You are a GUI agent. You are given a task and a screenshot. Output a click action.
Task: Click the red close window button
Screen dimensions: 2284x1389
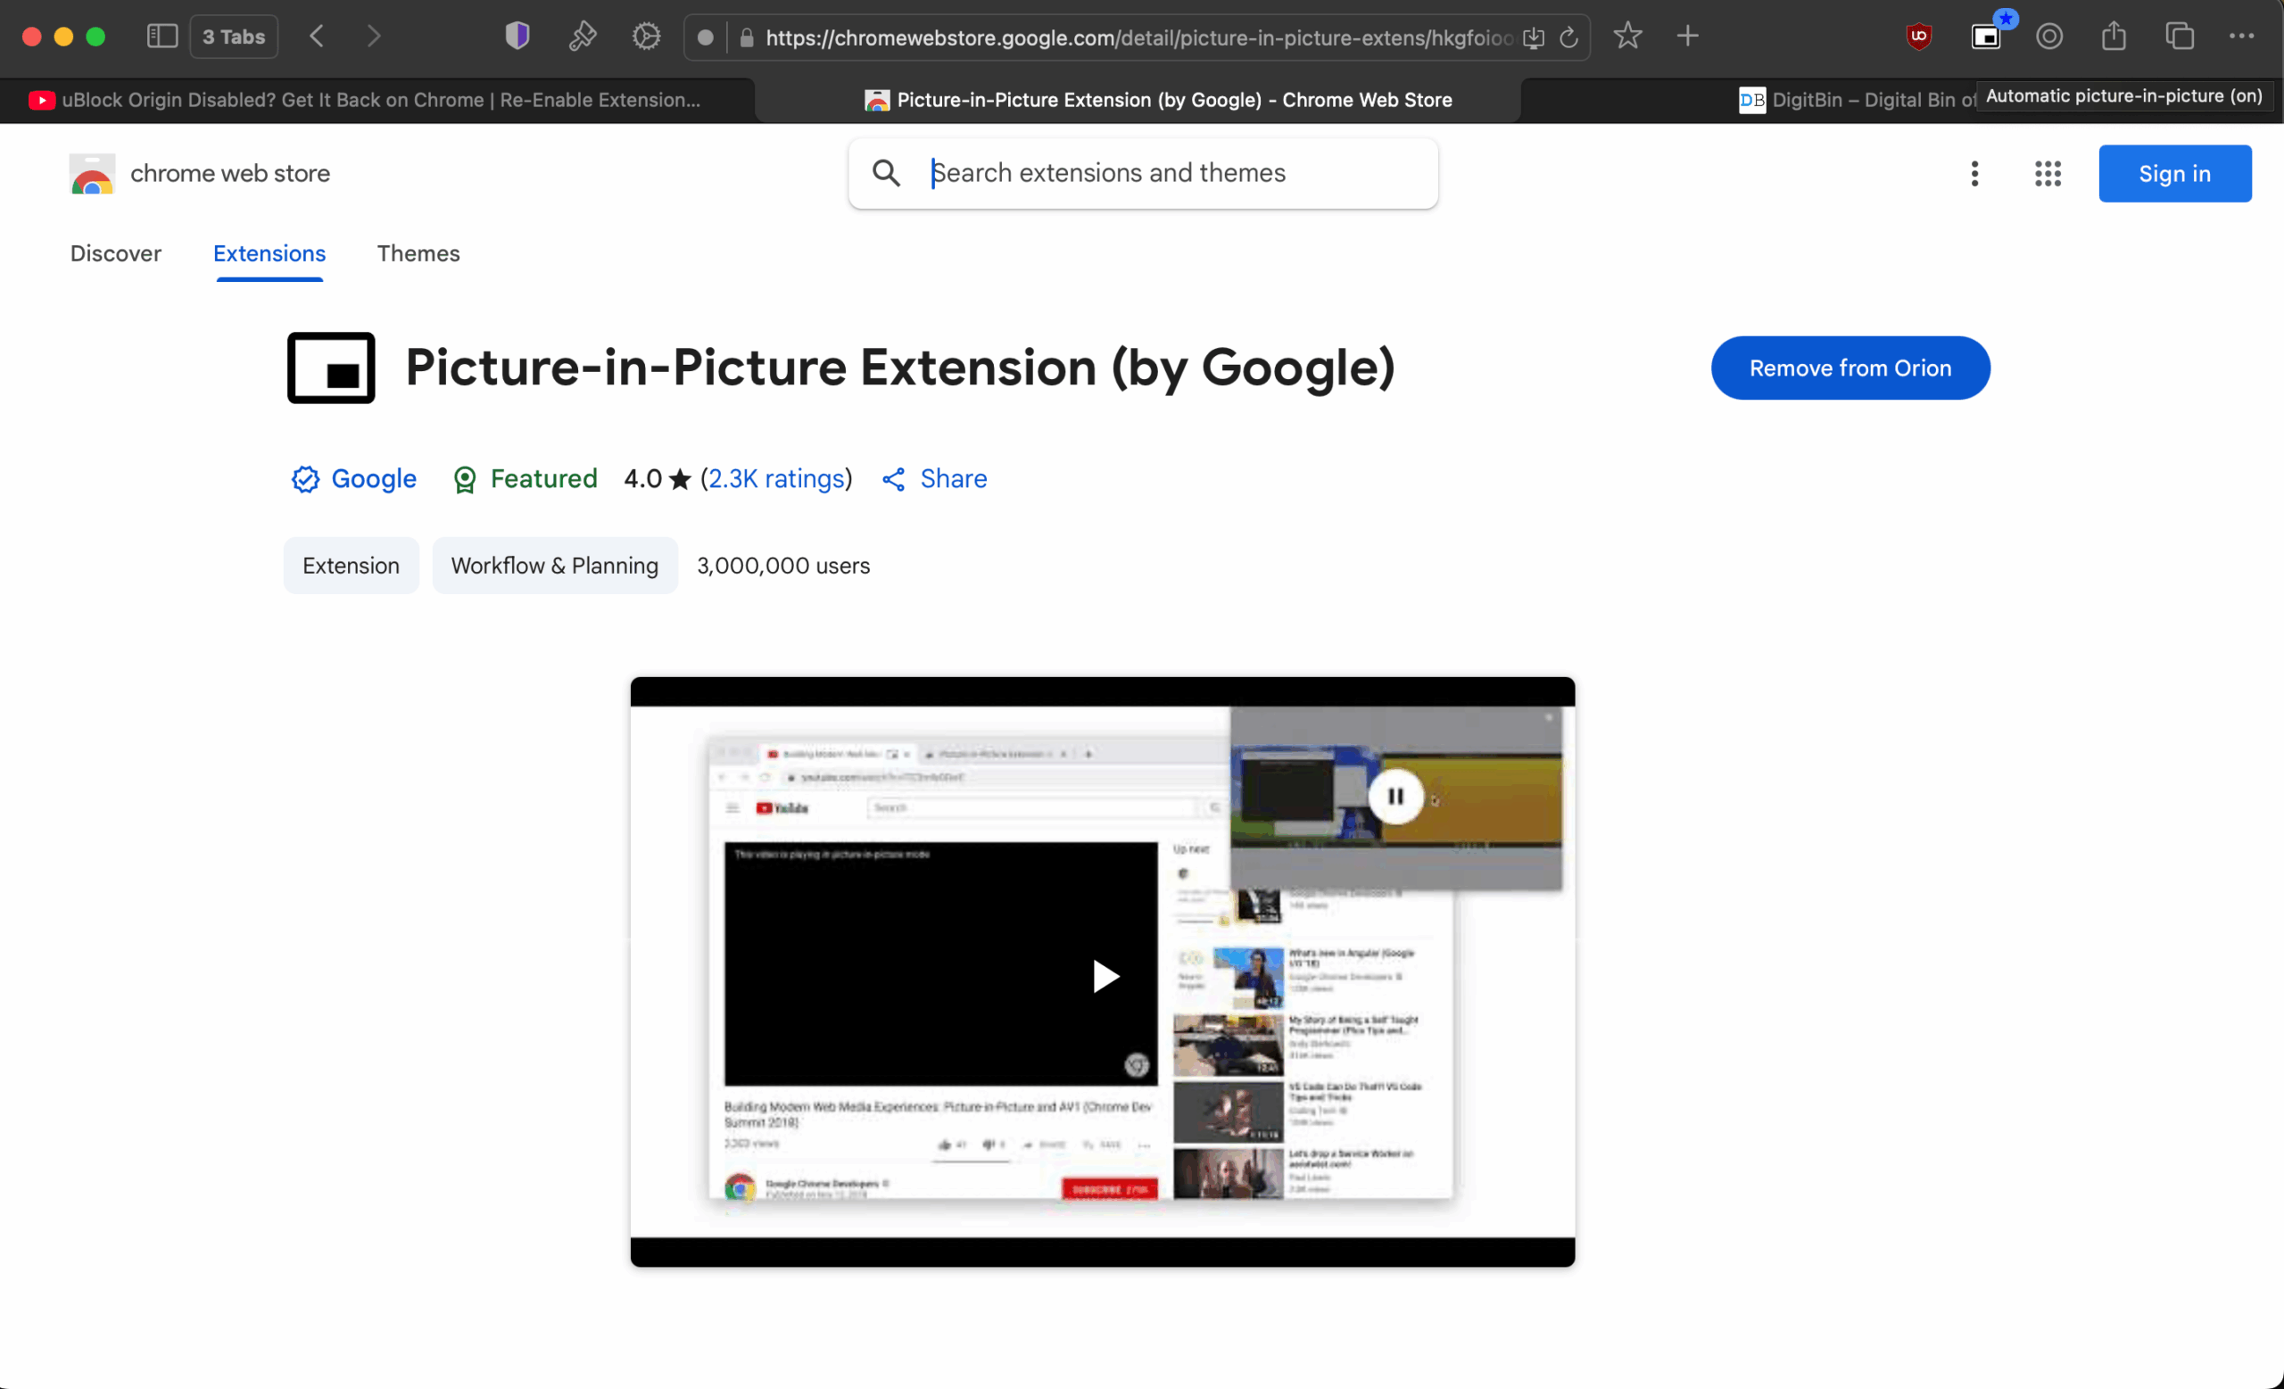[x=31, y=37]
